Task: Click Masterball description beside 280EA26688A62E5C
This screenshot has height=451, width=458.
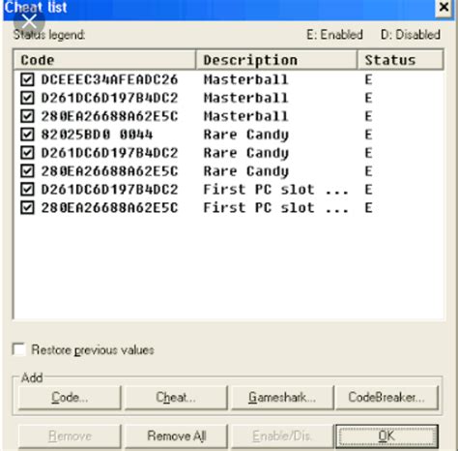Action: point(245,116)
